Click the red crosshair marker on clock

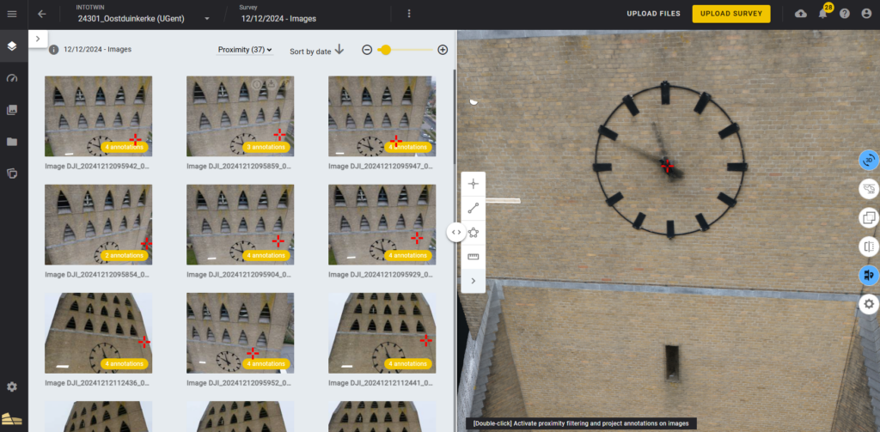667,166
